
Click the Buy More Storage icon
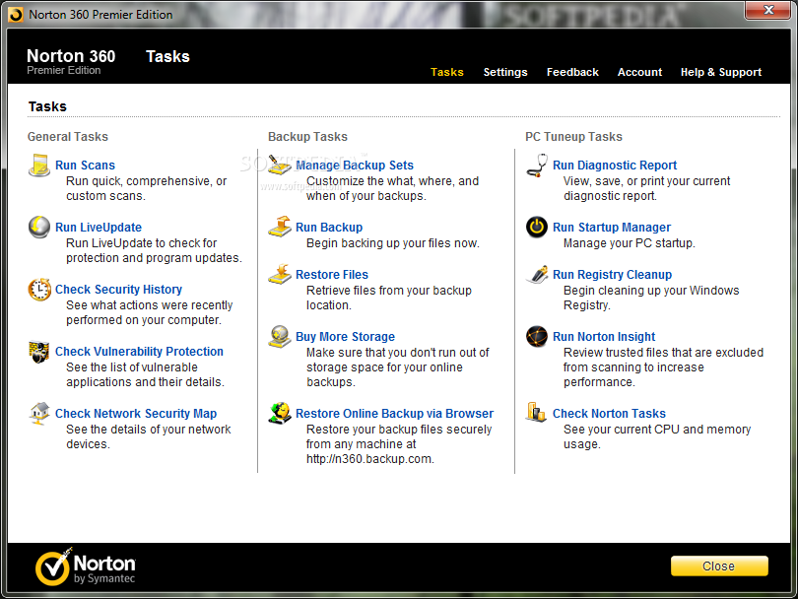280,336
